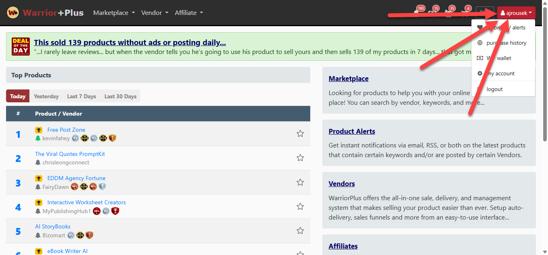Click the bronze shield badge next to Bizomart
Image resolution: width=548 pixels, height=255 pixels.
pos(89,235)
